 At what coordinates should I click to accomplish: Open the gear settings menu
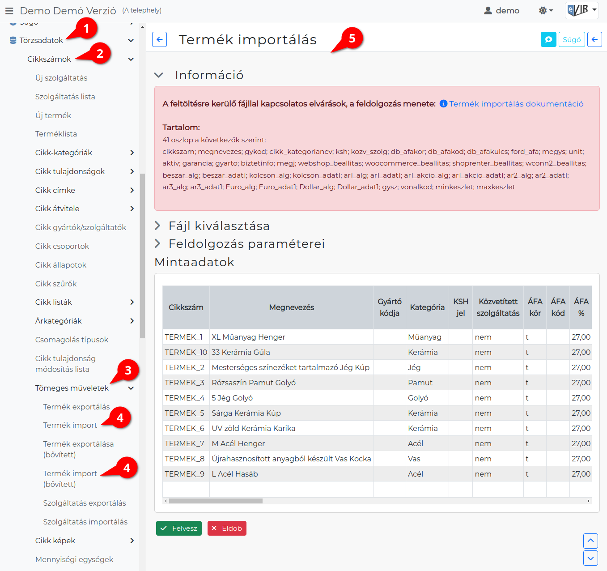(x=546, y=10)
